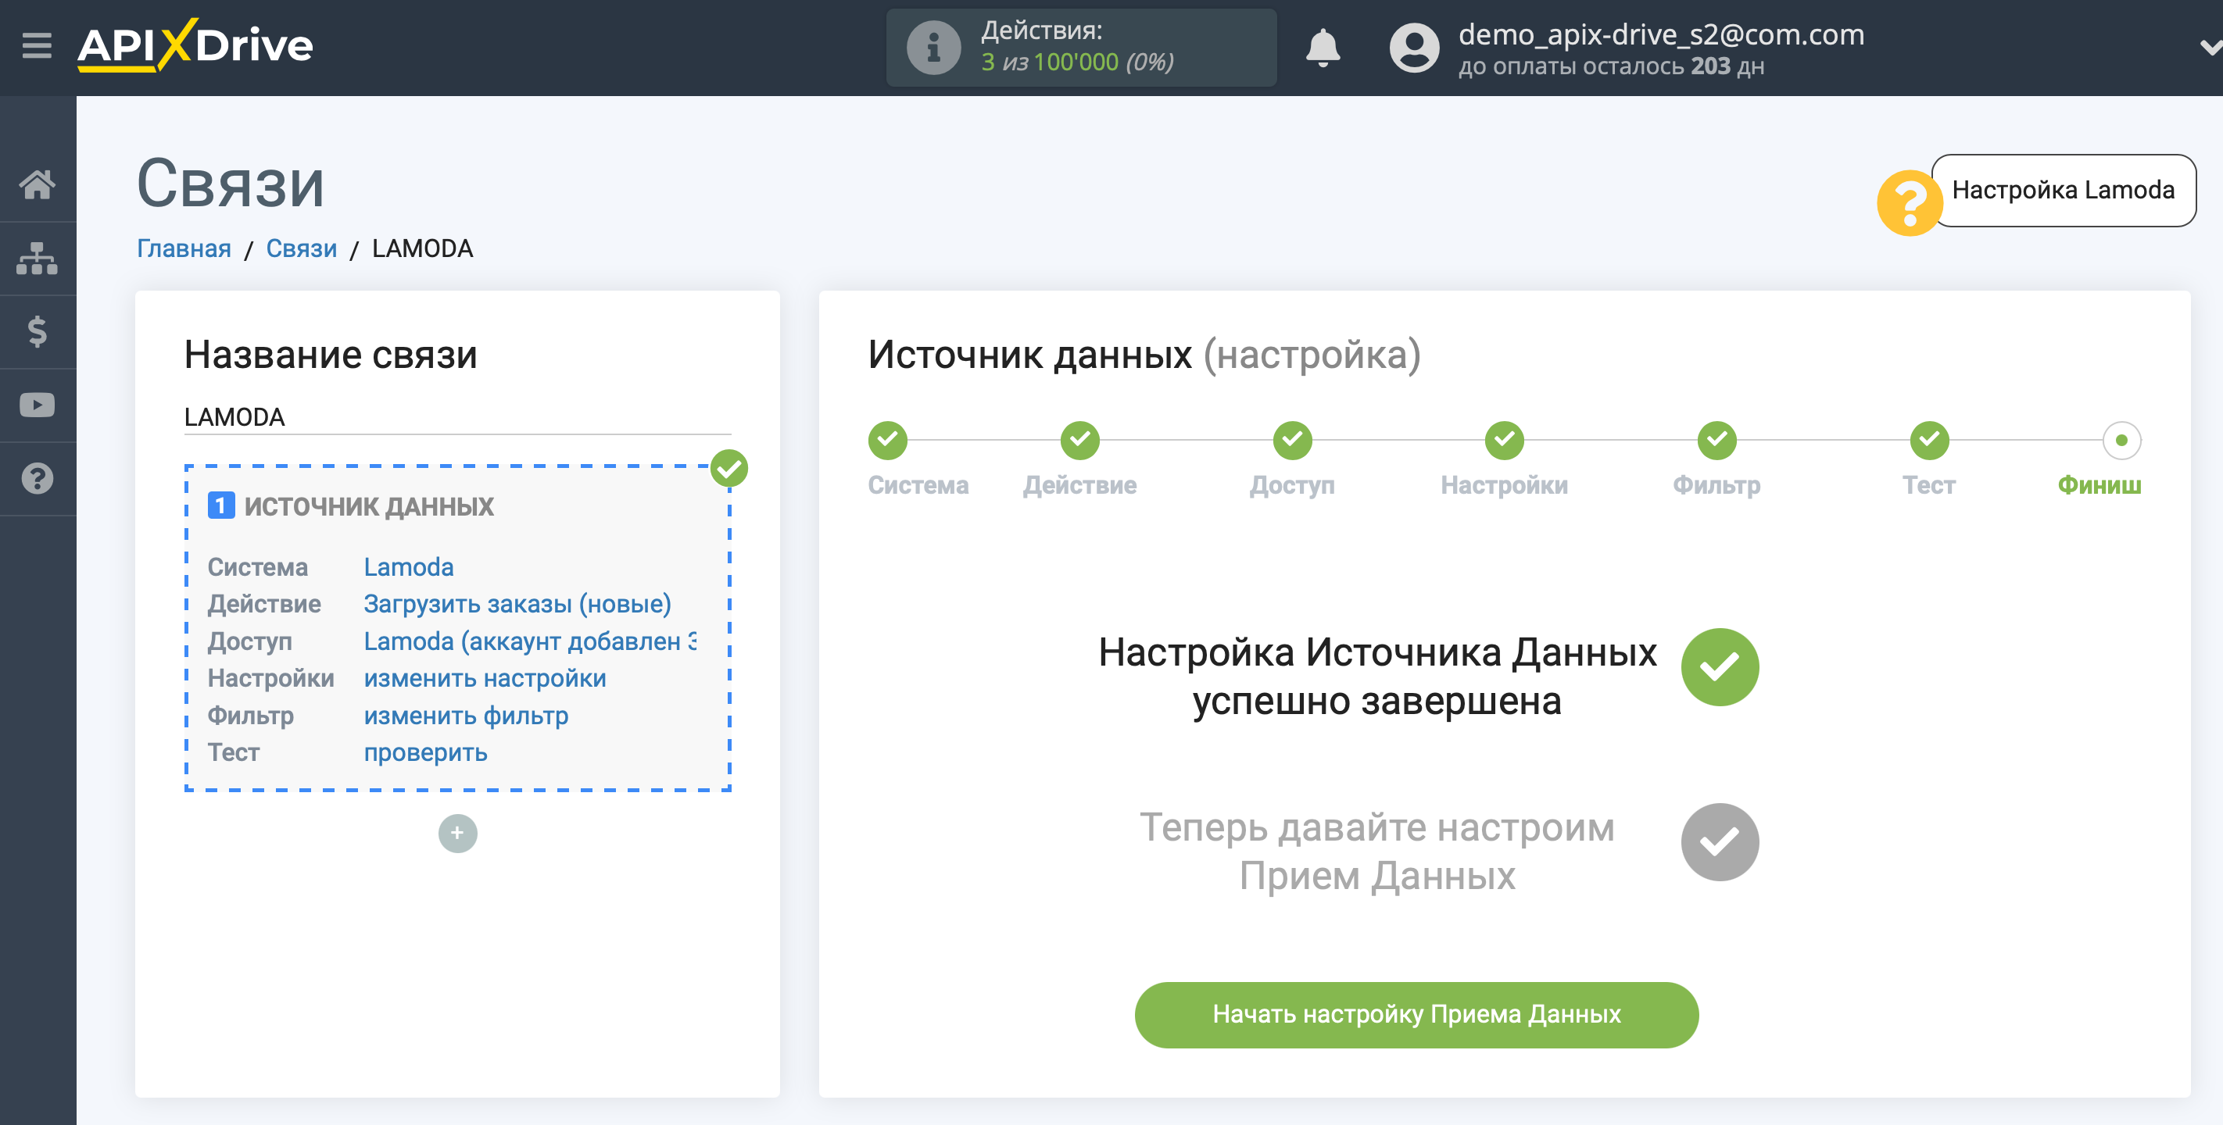This screenshot has height=1125, width=2223.
Task: Click изменить настройки link
Action: (484, 678)
